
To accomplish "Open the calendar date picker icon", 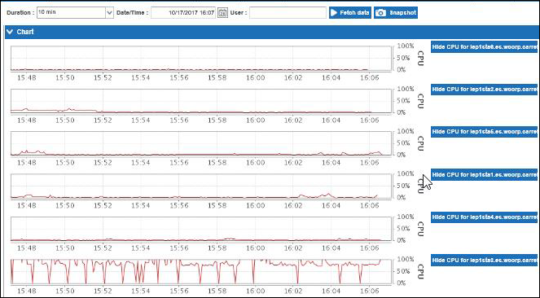I will 223,13.
